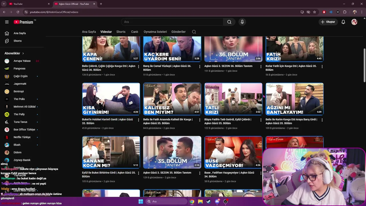Open 'Buse, Fatih'ten Vazgeçmiyor' video title
The width and height of the screenshot is (366, 206).
229,175
